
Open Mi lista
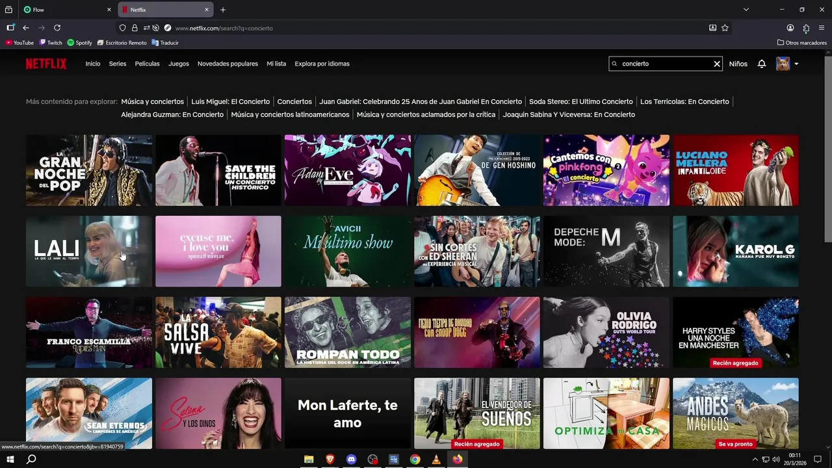click(x=276, y=64)
